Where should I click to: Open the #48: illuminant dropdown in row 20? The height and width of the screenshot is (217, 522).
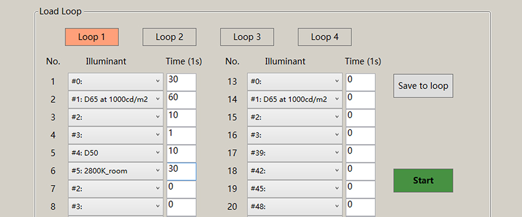tap(295, 207)
